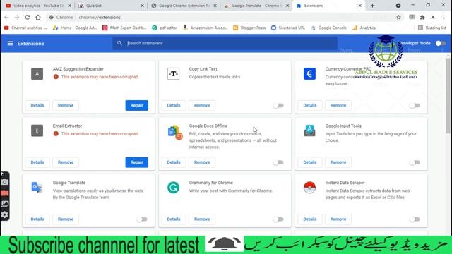The width and height of the screenshot is (452, 254).
Task: Open the recorder settings gear icon
Action: [x=5, y=214]
